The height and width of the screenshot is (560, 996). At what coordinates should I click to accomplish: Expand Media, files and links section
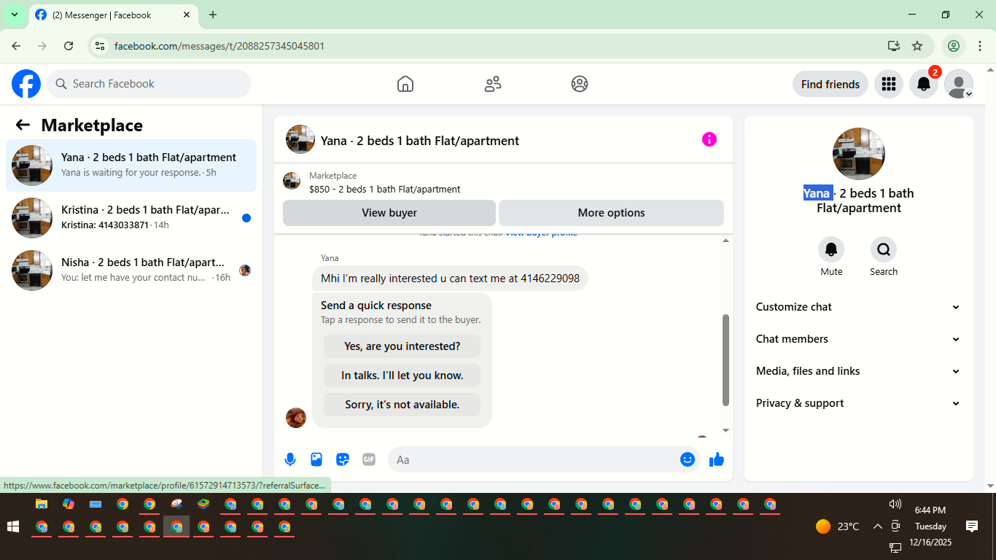[858, 371]
